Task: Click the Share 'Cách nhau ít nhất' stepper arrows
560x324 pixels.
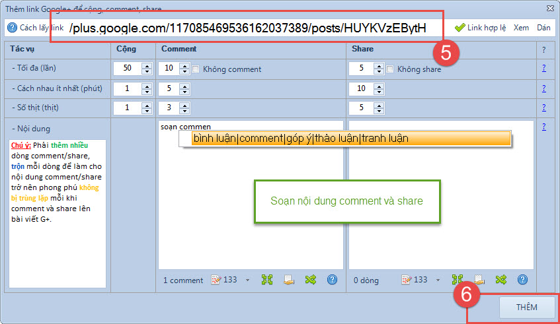Action: tap(379, 88)
